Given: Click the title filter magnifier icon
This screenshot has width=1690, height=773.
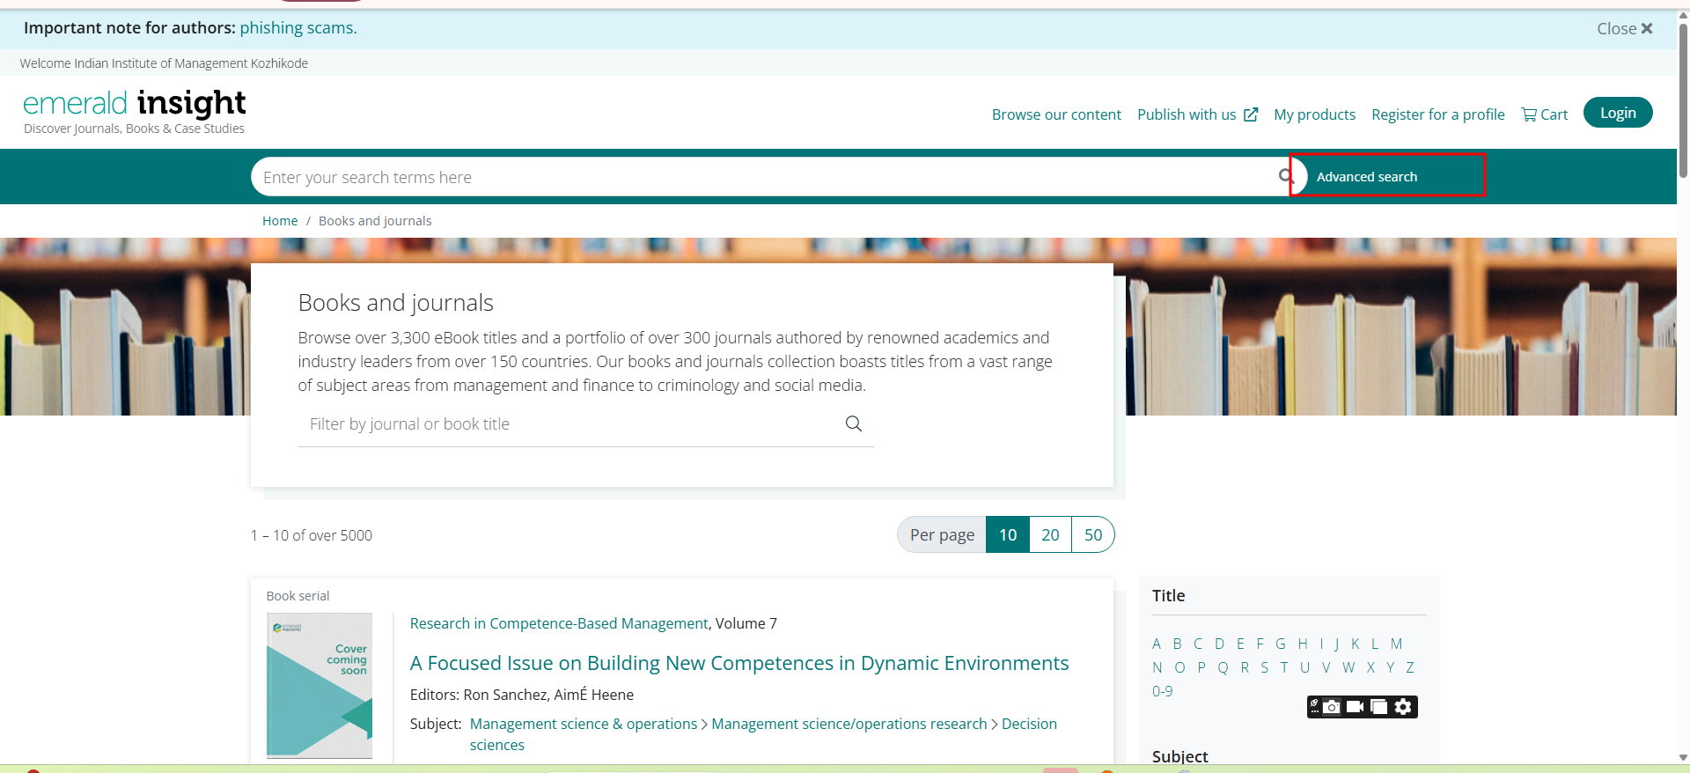Looking at the screenshot, I should (853, 423).
